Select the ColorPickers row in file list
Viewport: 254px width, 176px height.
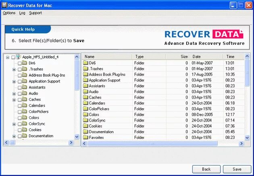pyautogui.click(x=163, y=109)
